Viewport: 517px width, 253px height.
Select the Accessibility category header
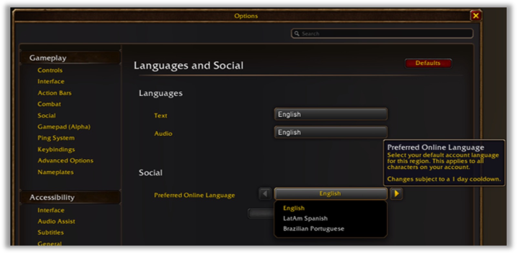pos(70,197)
